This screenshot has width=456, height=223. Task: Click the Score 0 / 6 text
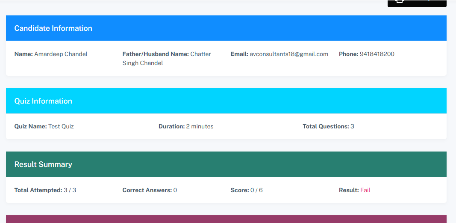pyautogui.click(x=256, y=190)
